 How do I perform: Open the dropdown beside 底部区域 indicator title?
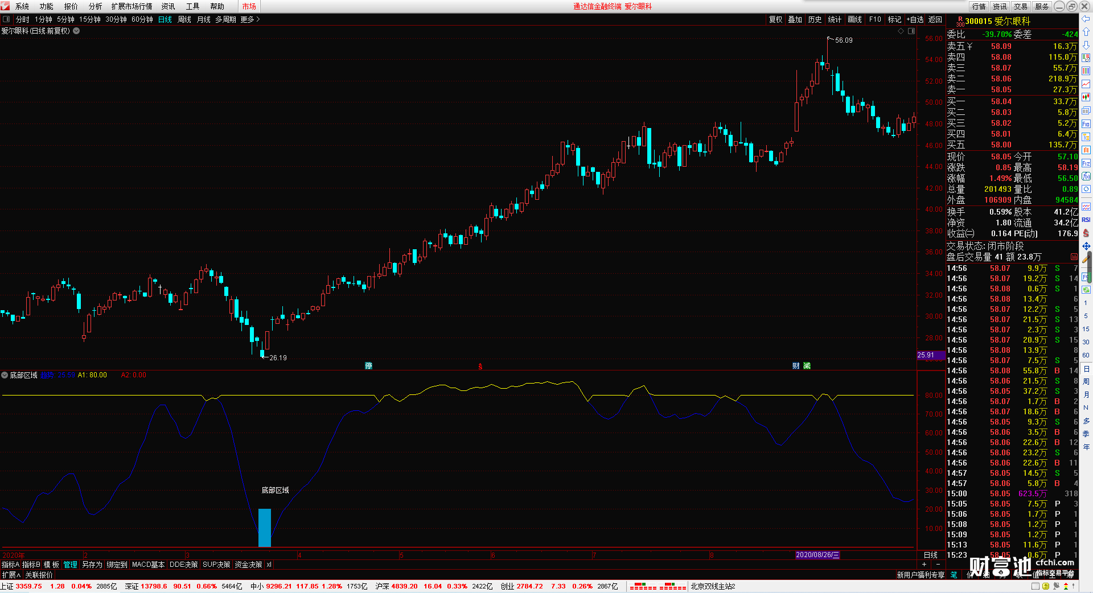click(5, 375)
